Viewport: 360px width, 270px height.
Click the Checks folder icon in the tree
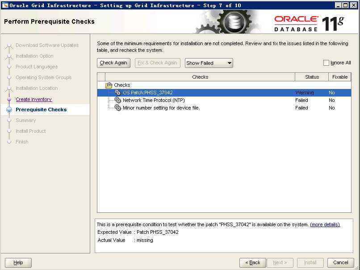click(x=109, y=85)
